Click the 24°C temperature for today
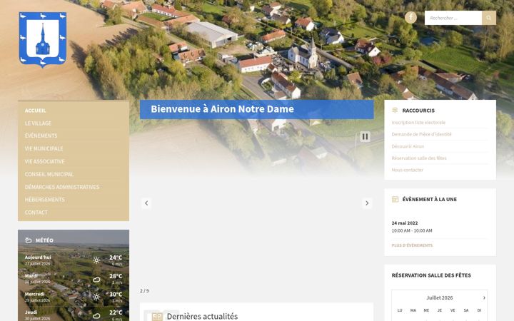Viewport: 514px width, 321px height. click(x=116, y=258)
